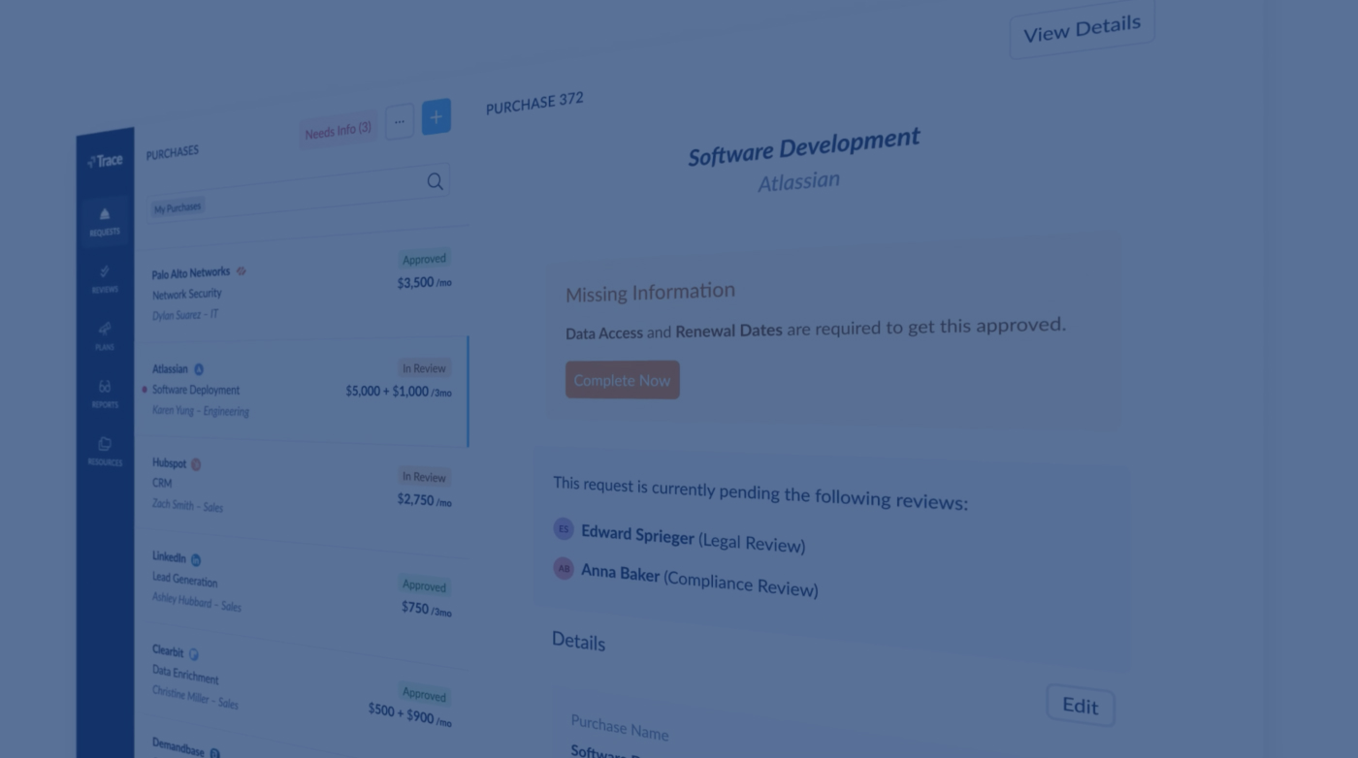
Task: Open the Requests section in sidebar
Action: [105, 222]
